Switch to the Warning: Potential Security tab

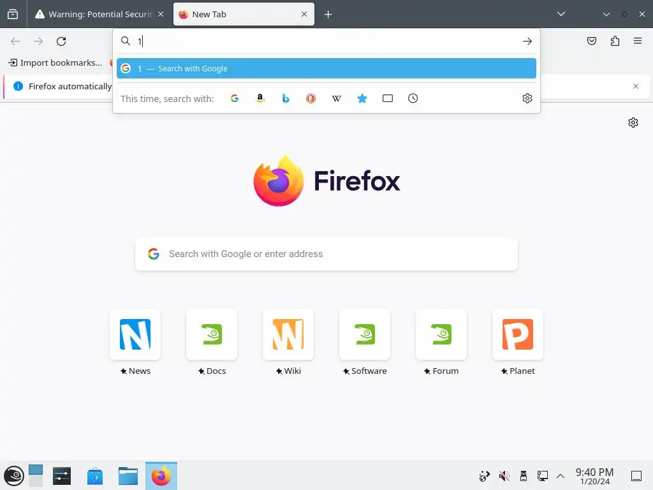[99, 14]
